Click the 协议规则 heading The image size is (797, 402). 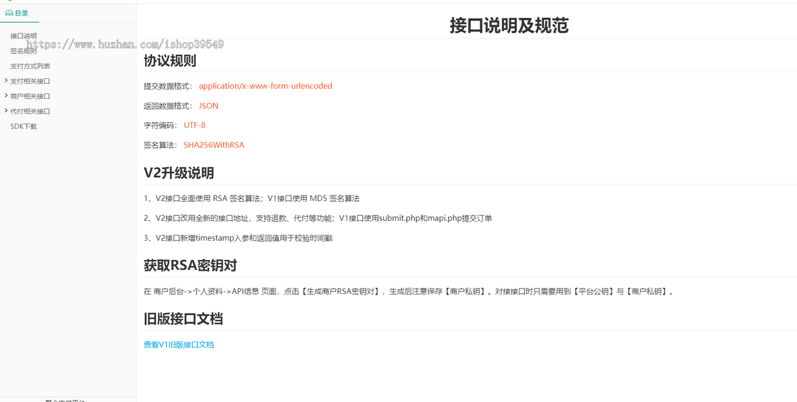tap(170, 61)
